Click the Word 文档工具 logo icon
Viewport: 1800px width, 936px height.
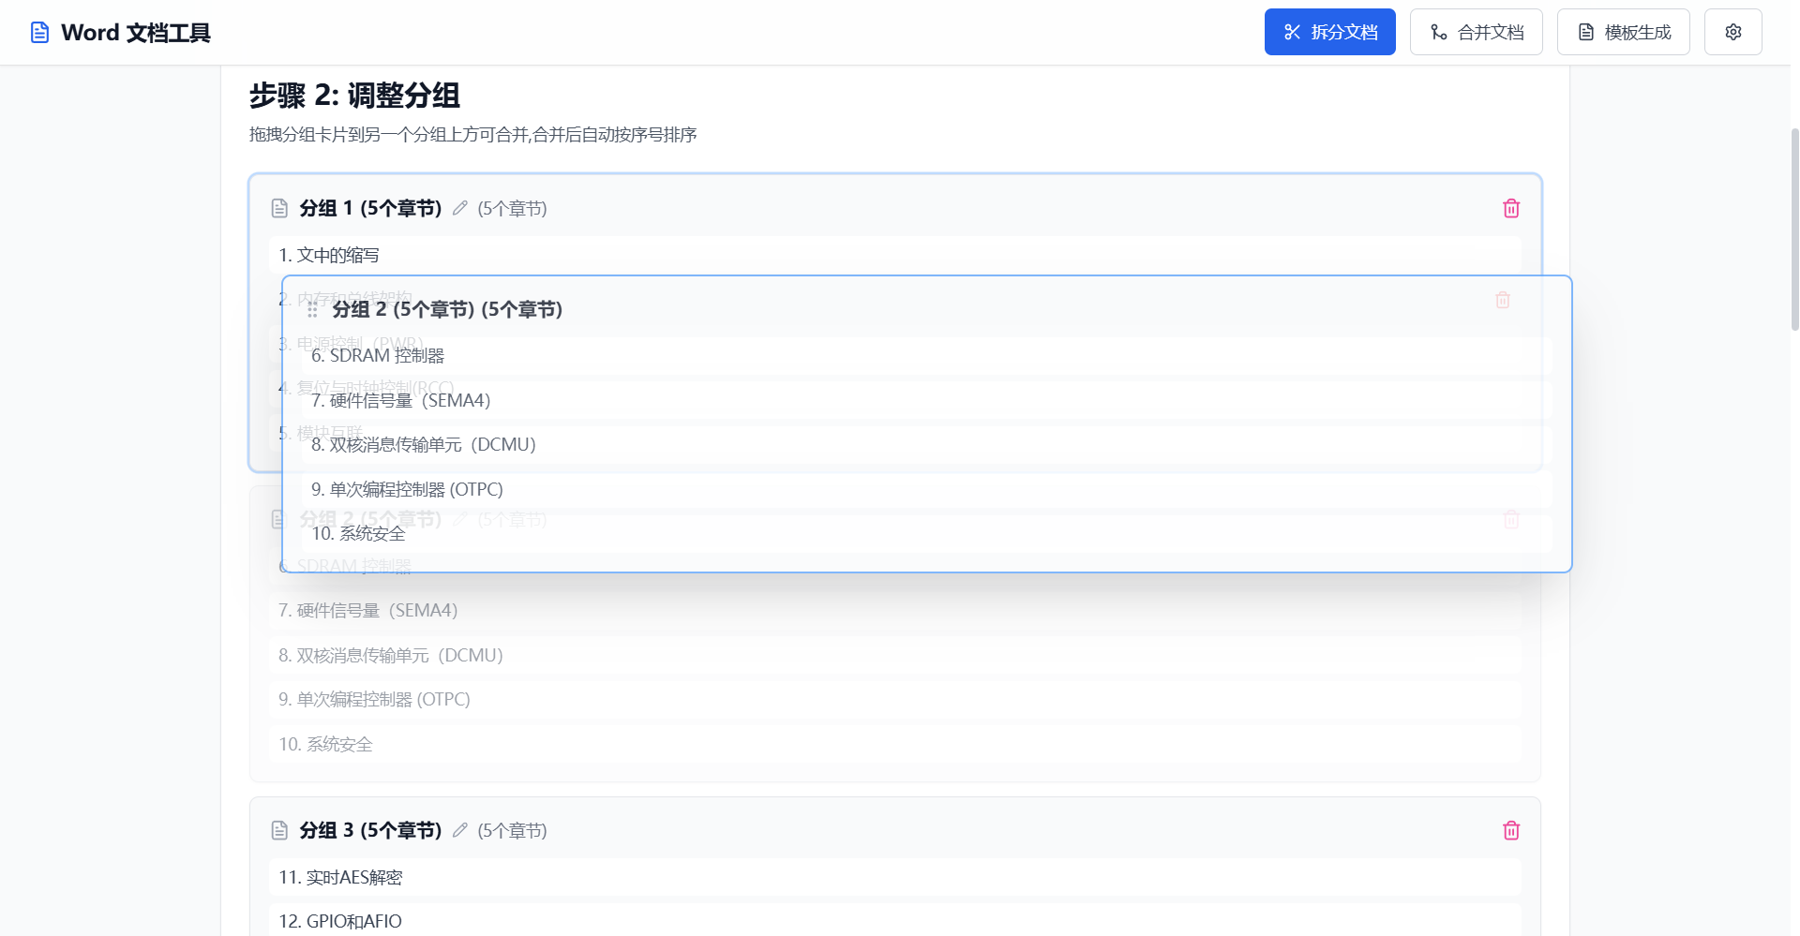point(39,33)
